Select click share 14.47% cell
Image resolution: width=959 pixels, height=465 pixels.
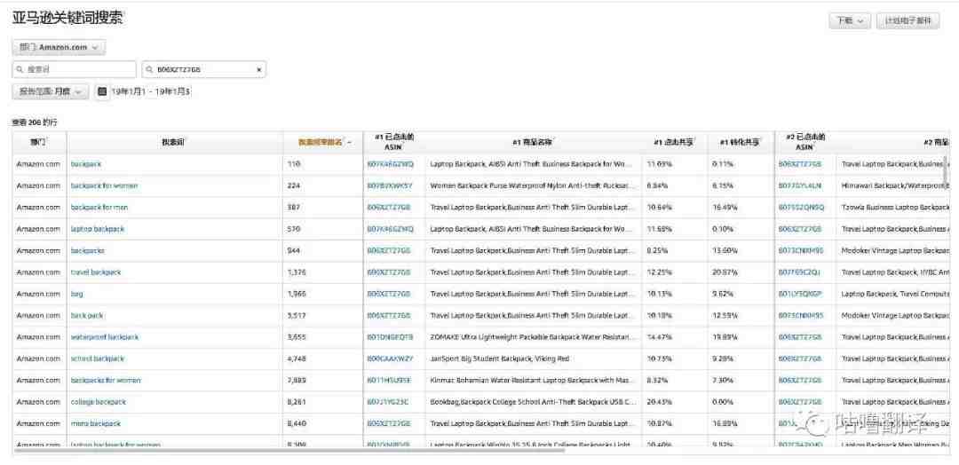(657, 336)
